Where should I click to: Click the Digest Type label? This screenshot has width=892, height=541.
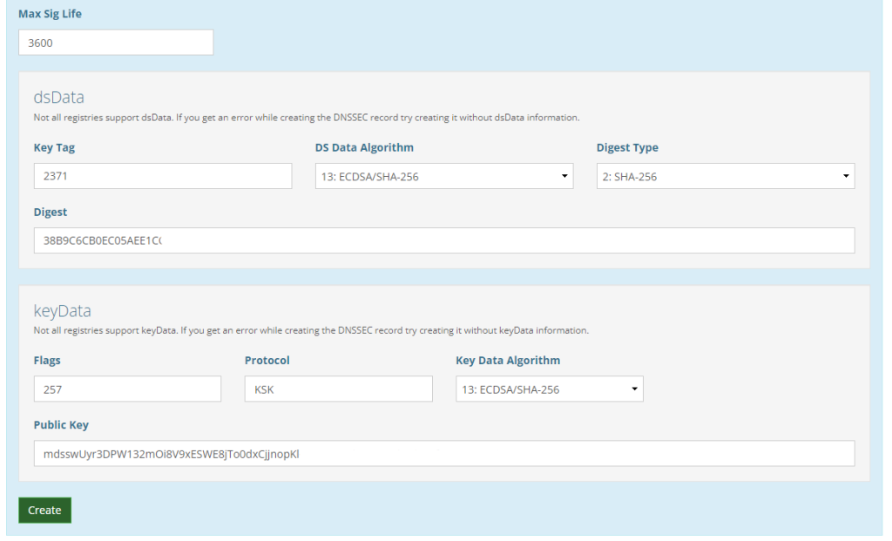(x=627, y=147)
